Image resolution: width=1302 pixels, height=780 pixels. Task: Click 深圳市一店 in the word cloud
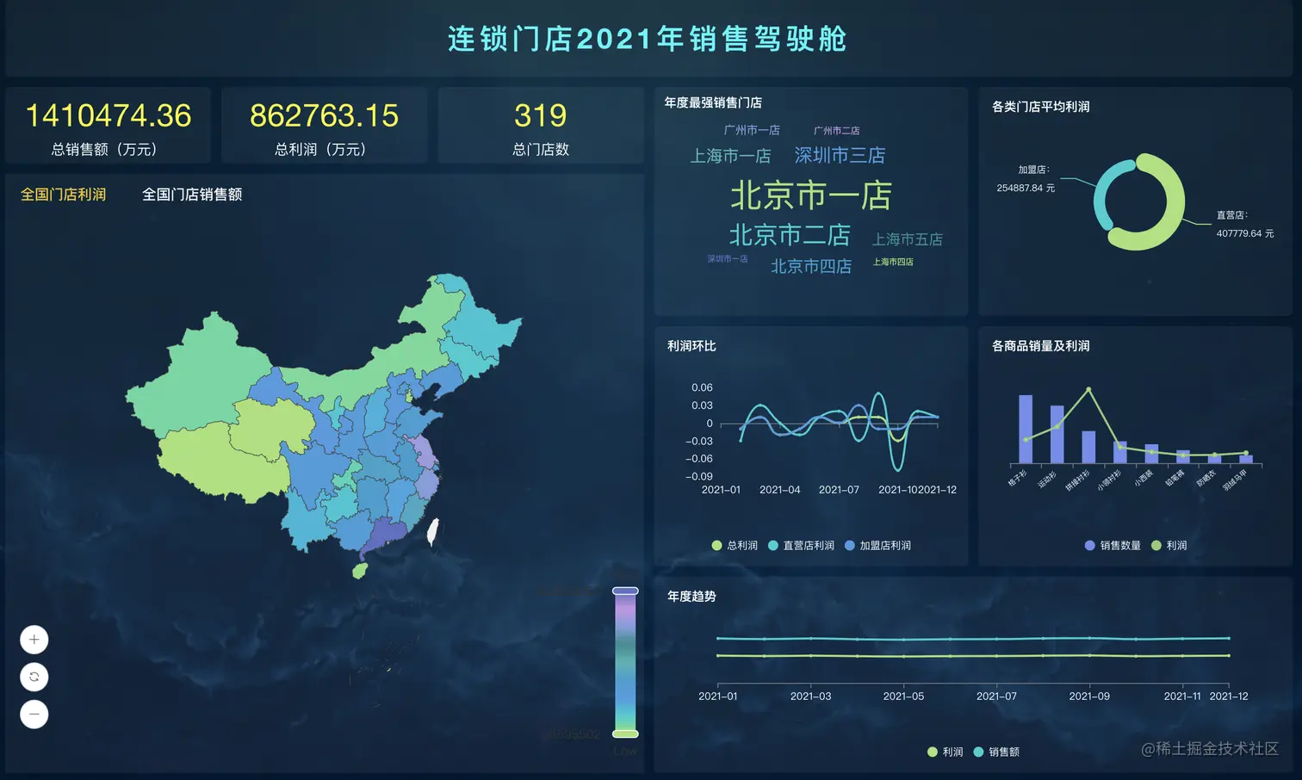728,258
